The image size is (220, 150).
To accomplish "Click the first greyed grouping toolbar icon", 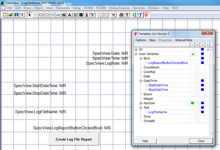I will pyautogui.click(x=100, y=15).
